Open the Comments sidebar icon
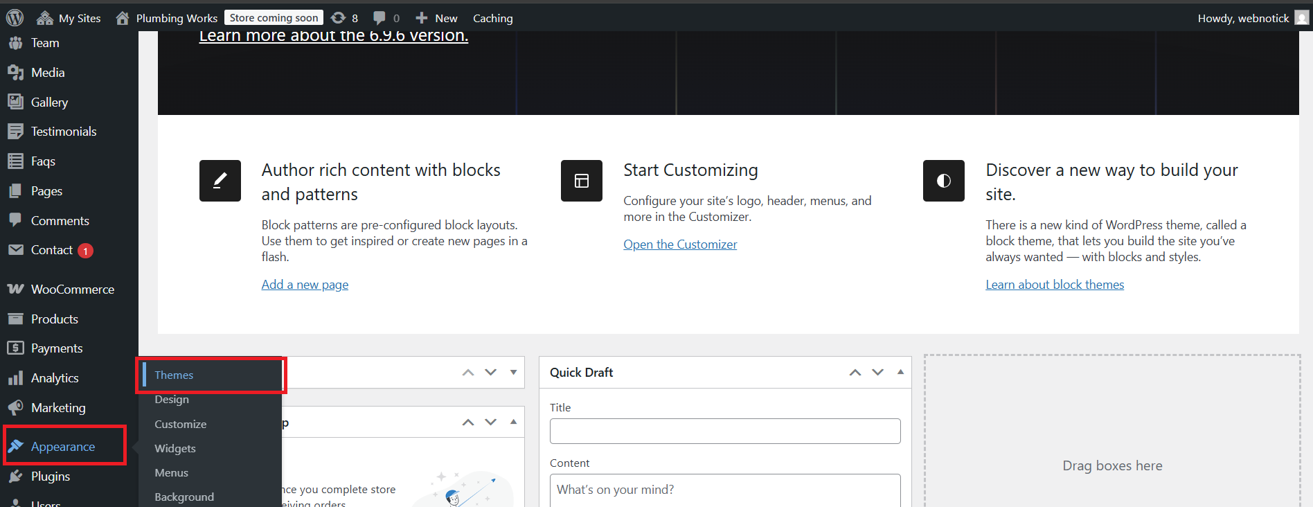1313x507 pixels. point(15,220)
